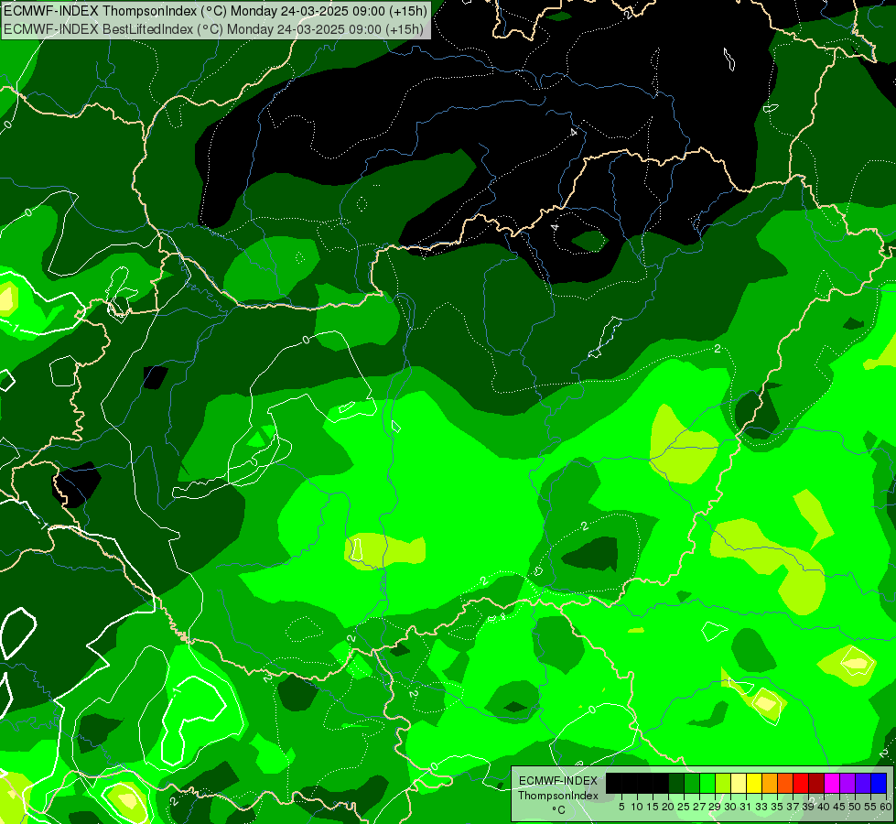Click the legend tick value 30
This screenshot has height=824, width=896.
click(730, 807)
